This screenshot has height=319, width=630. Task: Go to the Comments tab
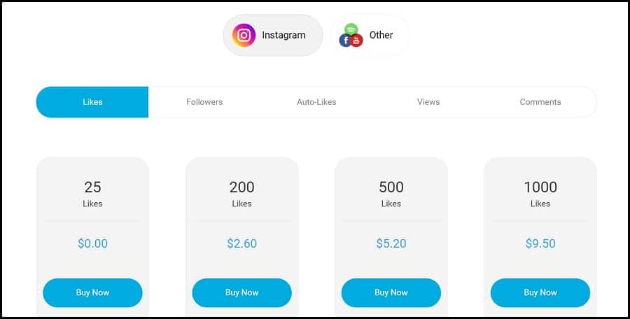click(x=540, y=102)
